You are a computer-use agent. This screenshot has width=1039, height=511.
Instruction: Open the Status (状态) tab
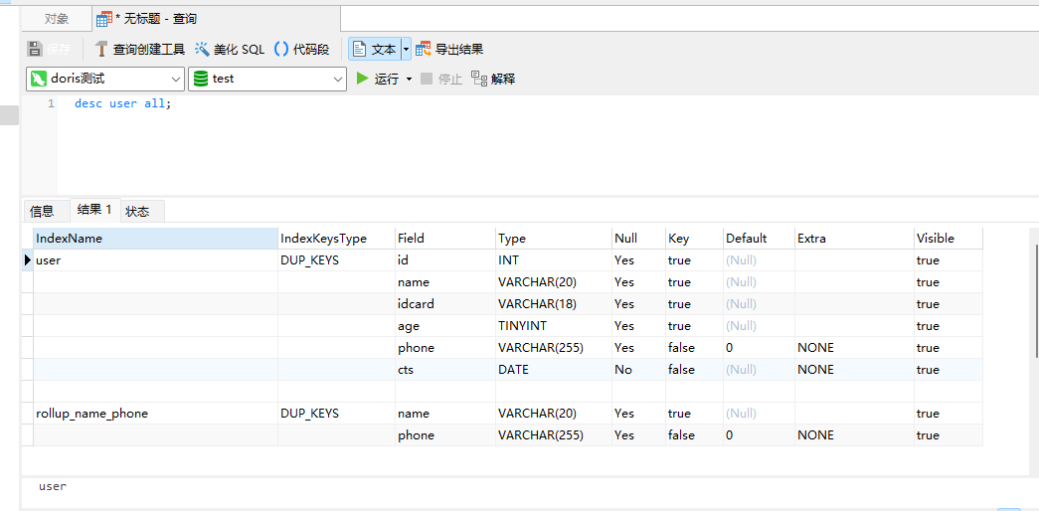[x=137, y=211]
